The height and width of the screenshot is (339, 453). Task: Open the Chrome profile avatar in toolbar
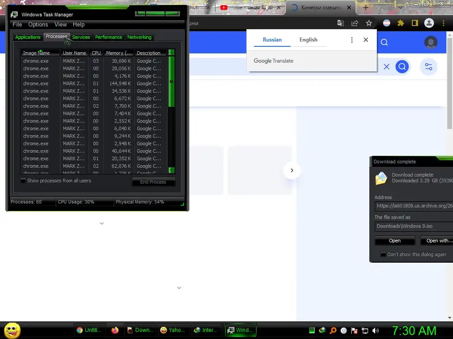point(429,23)
